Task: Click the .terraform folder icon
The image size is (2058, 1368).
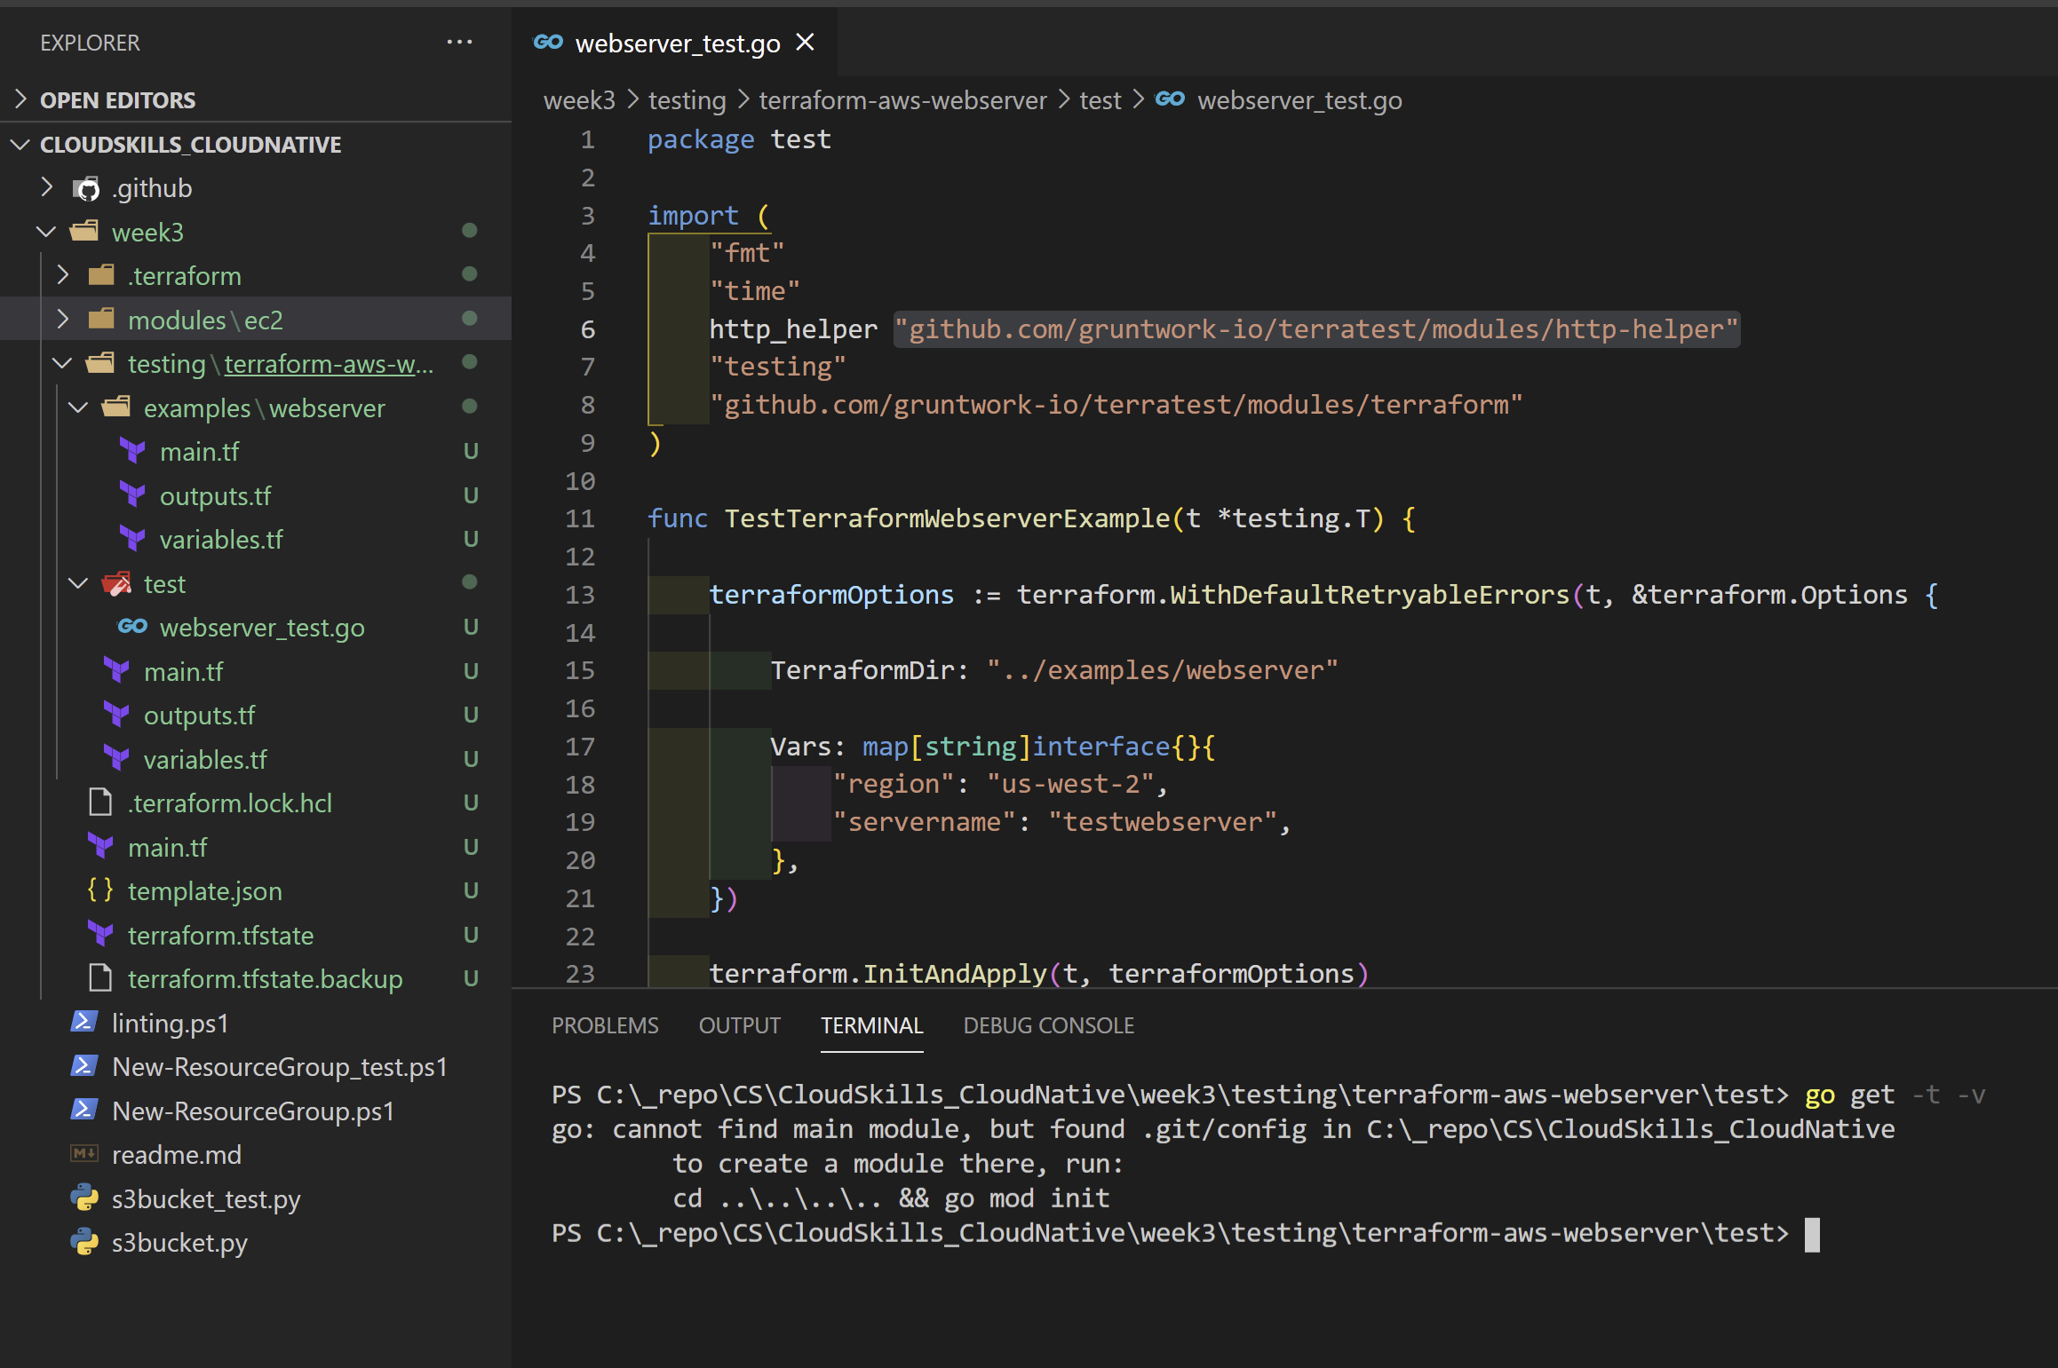Action: (x=101, y=275)
